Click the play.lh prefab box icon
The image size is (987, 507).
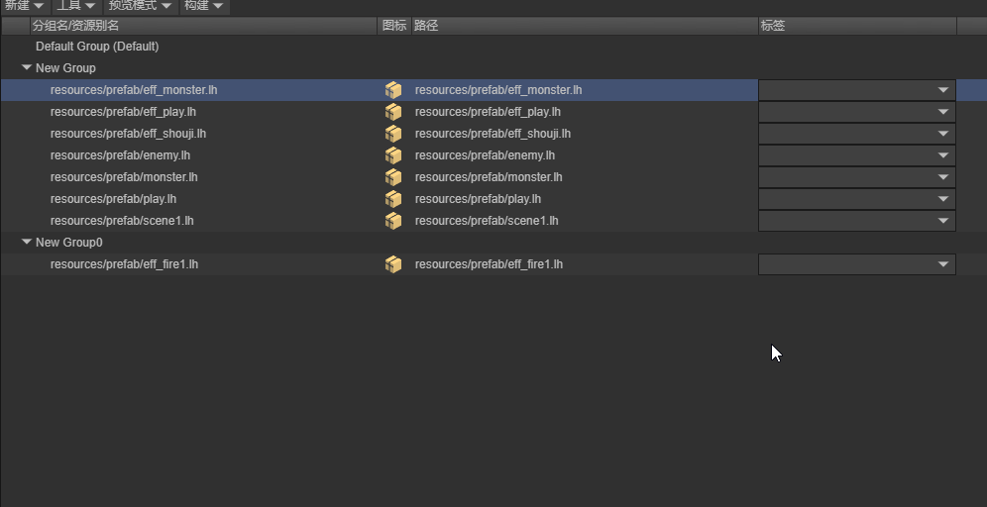(x=393, y=199)
